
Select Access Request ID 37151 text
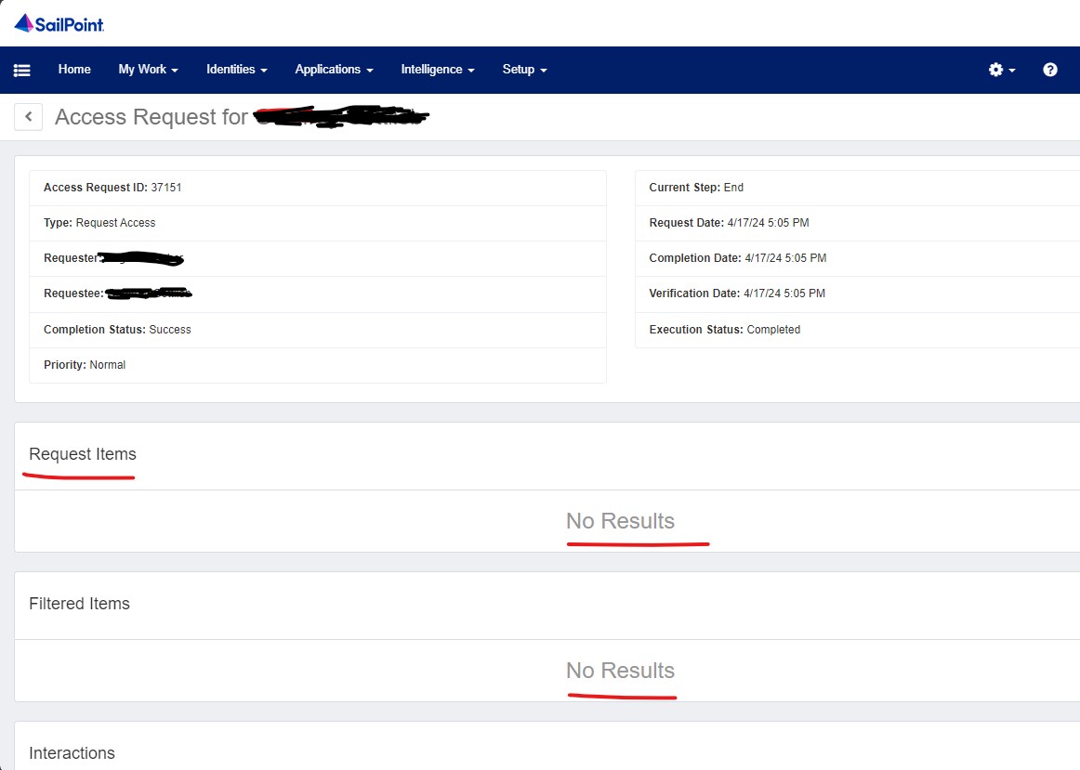point(112,188)
